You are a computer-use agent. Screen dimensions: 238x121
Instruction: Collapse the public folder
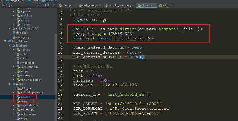click(9, 84)
